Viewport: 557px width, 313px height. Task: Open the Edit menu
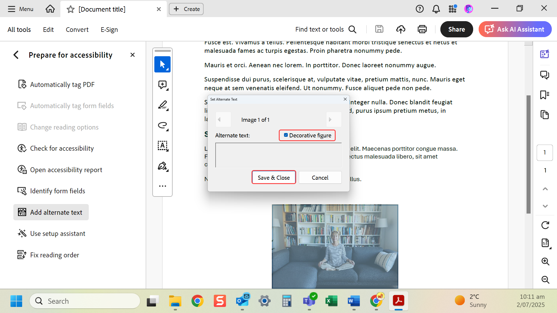(48, 30)
